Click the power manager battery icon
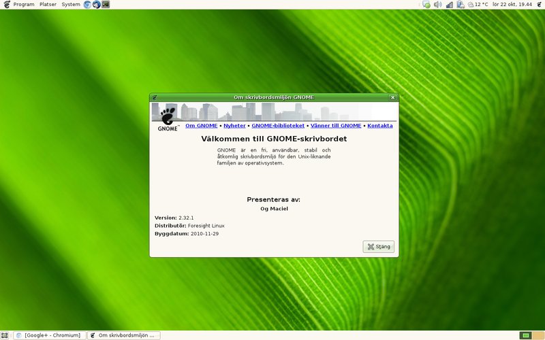This screenshot has width=545, height=340. click(x=461, y=5)
